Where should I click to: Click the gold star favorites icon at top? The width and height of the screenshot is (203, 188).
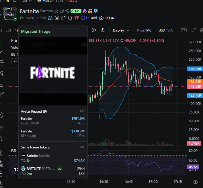click(x=8, y=1)
